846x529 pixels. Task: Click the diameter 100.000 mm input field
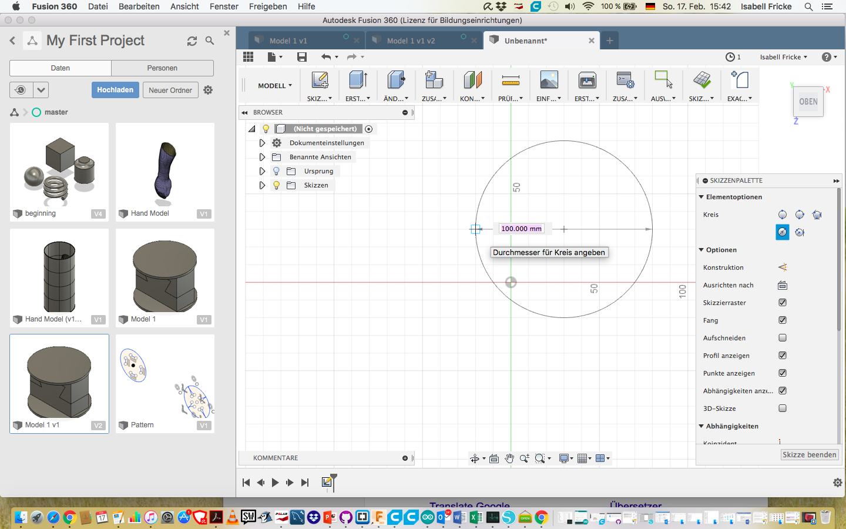pos(521,229)
